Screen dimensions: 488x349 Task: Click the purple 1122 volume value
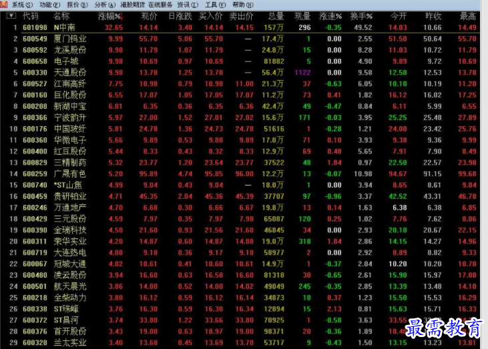[302, 73]
